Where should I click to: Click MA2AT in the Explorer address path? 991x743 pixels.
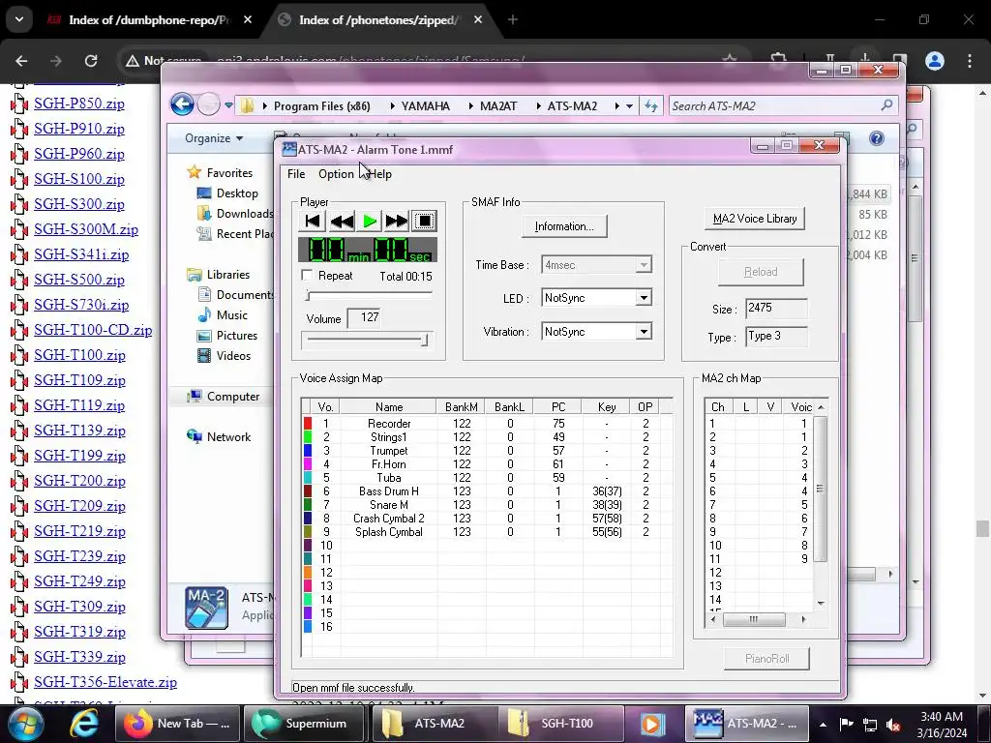click(x=498, y=106)
